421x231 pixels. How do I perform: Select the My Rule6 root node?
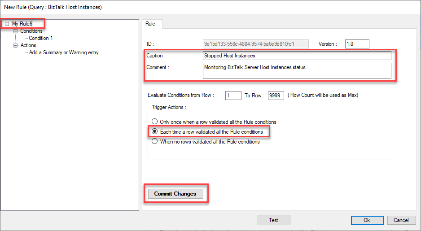pos(22,24)
